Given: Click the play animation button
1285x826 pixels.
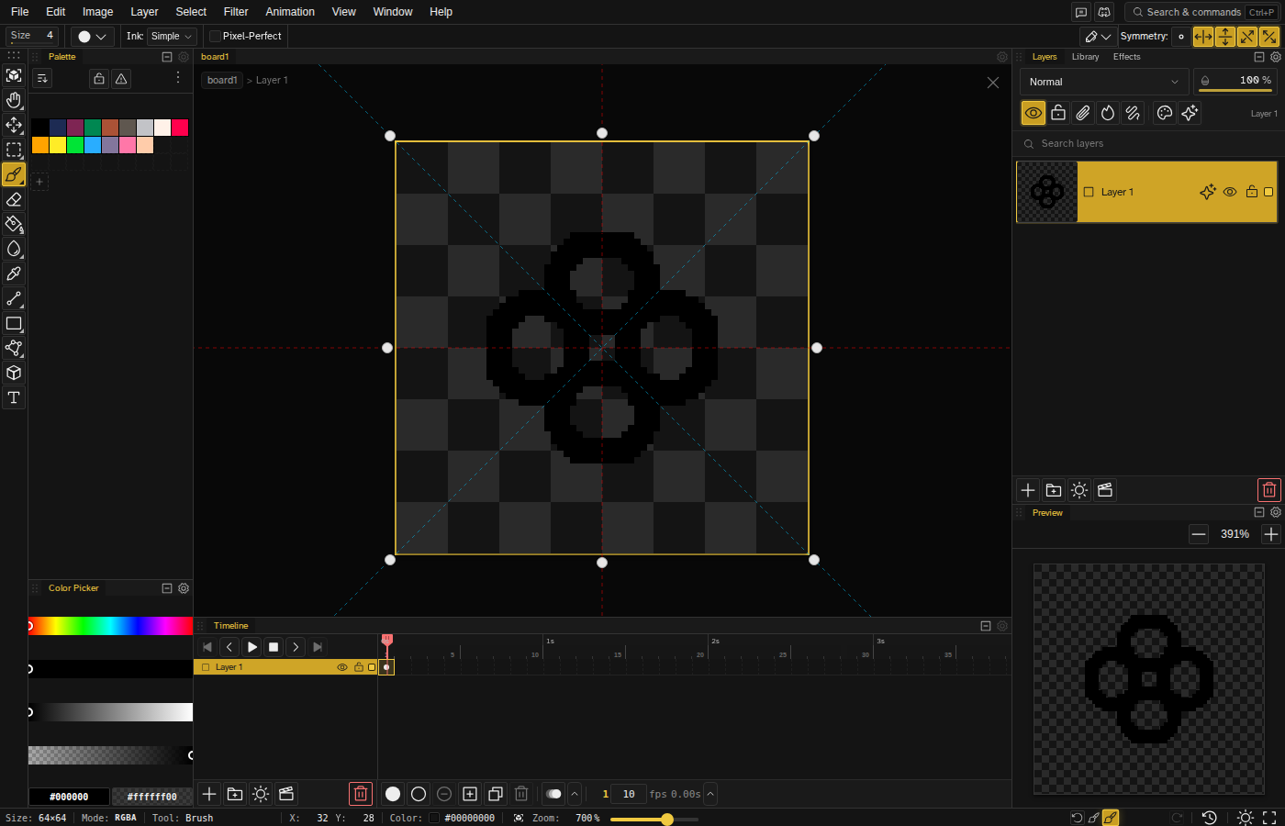Looking at the screenshot, I should coord(251,647).
